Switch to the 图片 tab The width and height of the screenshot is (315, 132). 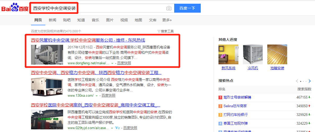[x=110, y=20]
